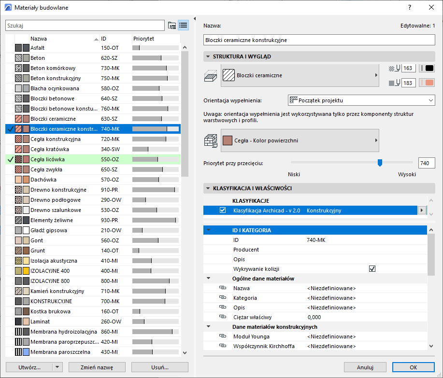The width and height of the screenshot is (443, 378).
Task: Click the Anuluj button
Action: click(365, 367)
